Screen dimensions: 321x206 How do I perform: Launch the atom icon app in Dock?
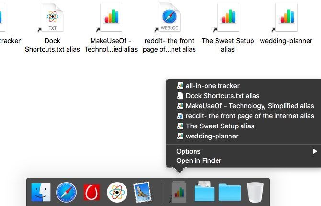(x=117, y=192)
